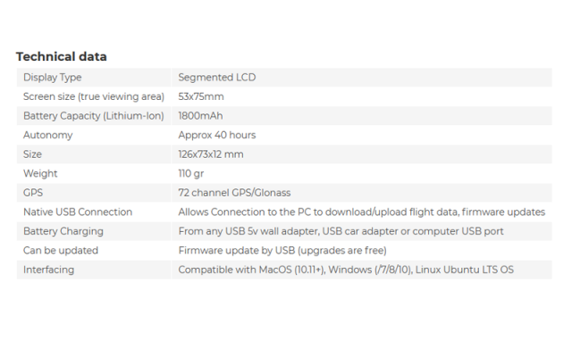Click the 53x75mm screen size value
Viewport: 572px width, 357px height.
click(x=201, y=96)
